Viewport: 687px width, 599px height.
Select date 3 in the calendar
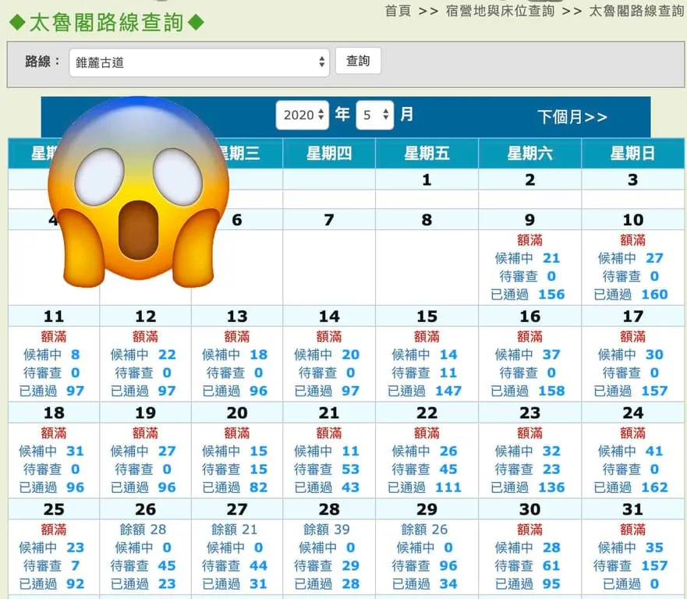[x=632, y=179]
